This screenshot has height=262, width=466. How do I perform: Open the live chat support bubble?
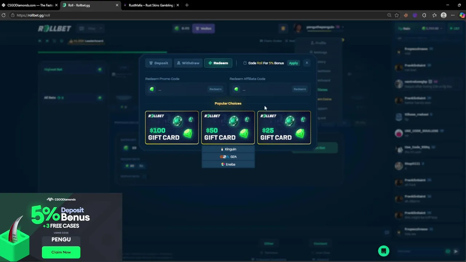coord(383,251)
